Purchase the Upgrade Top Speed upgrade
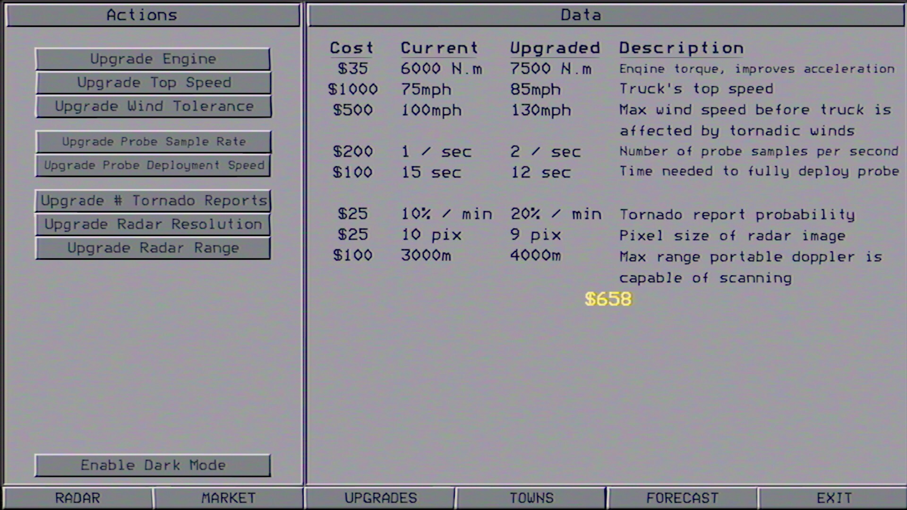The height and width of the screenshot is (510, 907). [153, 82]
